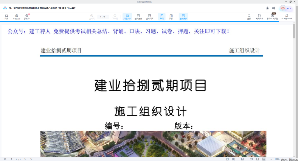Toggle 连续阅读 continuous reading

(183, 17)
